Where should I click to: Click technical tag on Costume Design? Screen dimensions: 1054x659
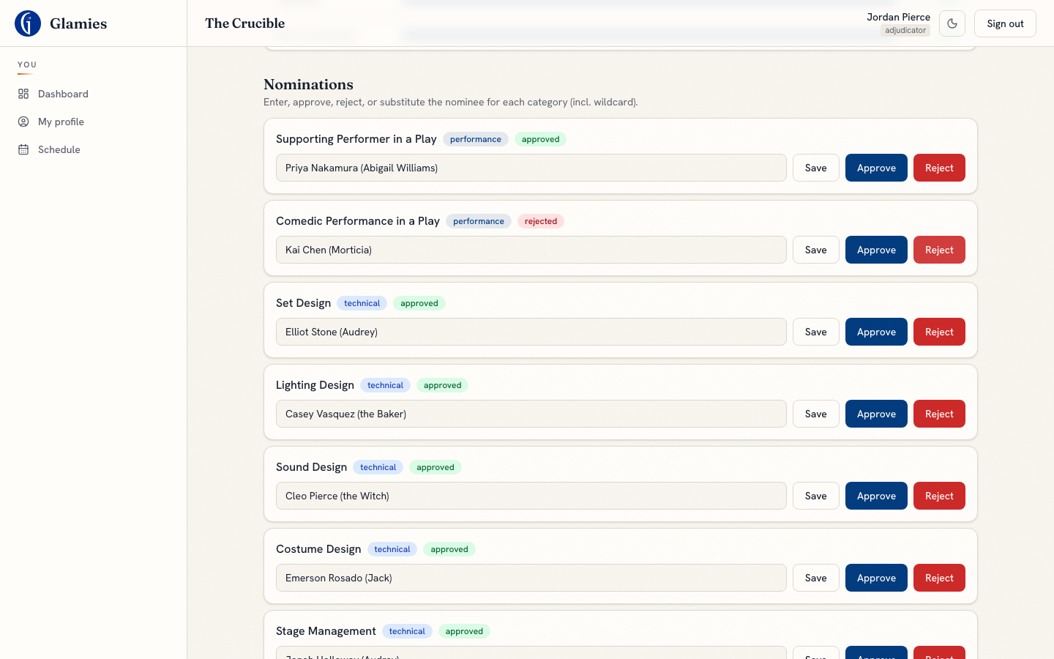tap(392, 549)
